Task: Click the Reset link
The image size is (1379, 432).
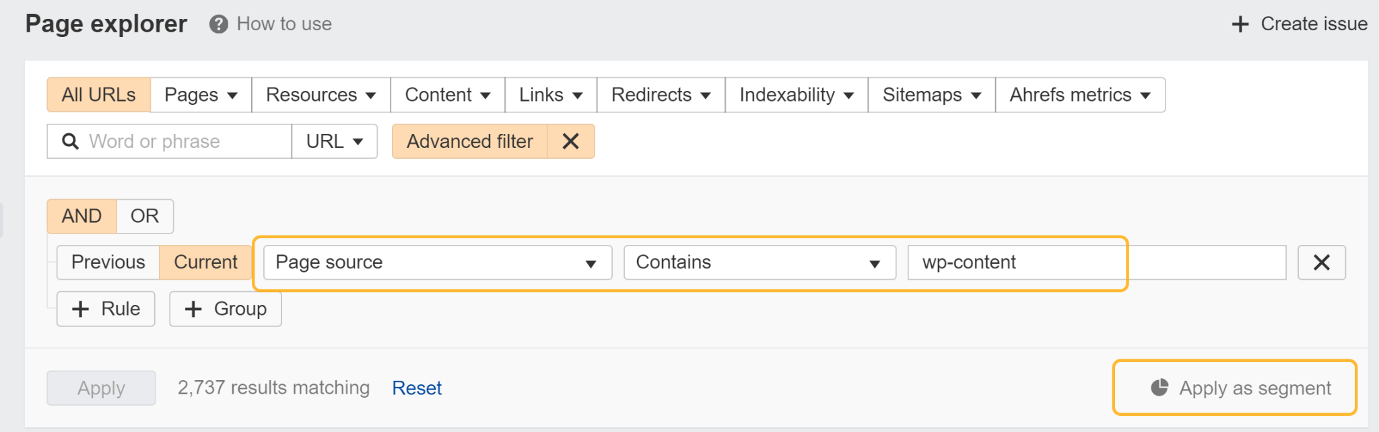Action: pyautogui.click(x=416, y=388)
